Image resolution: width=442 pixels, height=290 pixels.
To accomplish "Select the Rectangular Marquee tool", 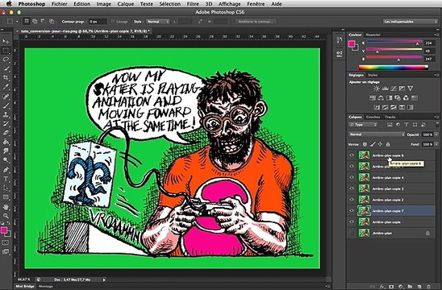I will coord(6,51).
